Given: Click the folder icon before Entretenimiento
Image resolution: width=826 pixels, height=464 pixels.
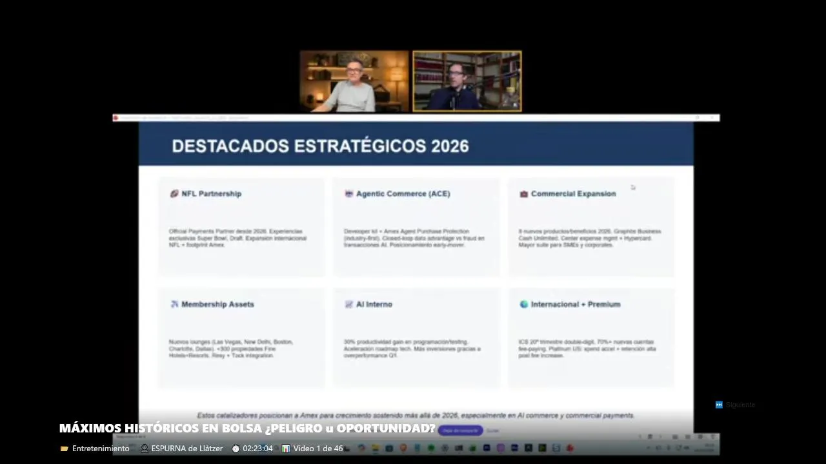Looking at the screenshot, I should tap(64, 449).
